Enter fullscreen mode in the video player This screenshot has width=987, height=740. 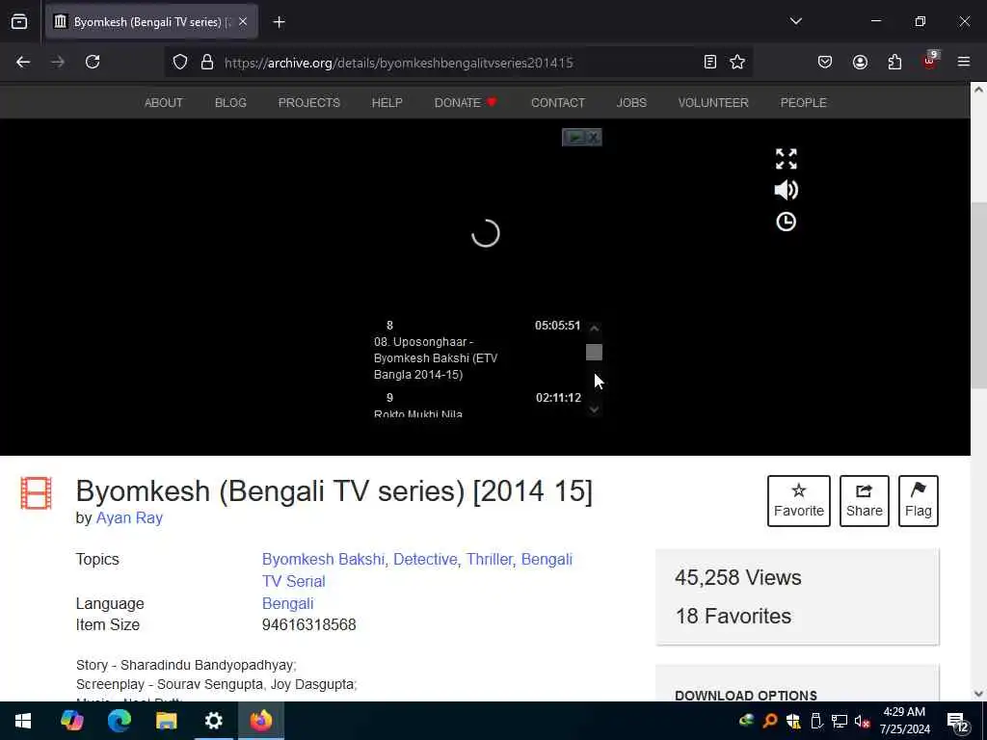click(x=787, y=159)
